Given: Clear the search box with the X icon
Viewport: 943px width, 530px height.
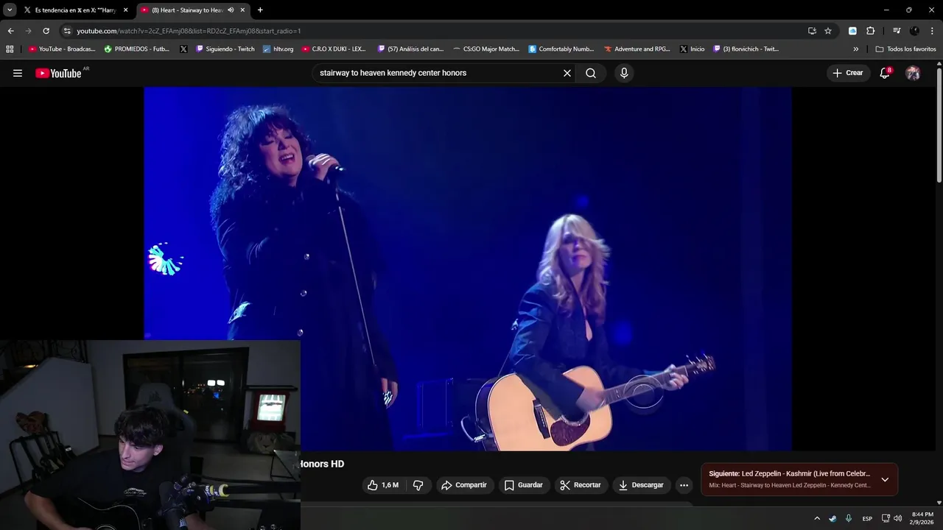Looking at the screenshot, I should [x=567, y=73].
